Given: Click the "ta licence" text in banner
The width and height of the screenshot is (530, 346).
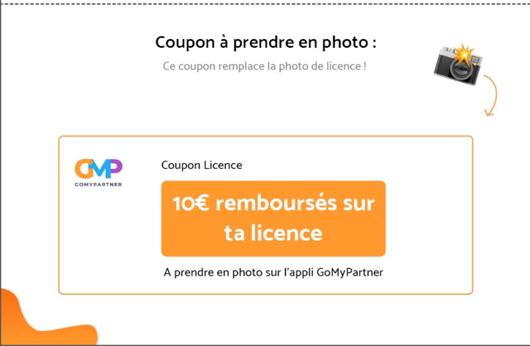Looking at the screenshot, I should tap(274, 233).
